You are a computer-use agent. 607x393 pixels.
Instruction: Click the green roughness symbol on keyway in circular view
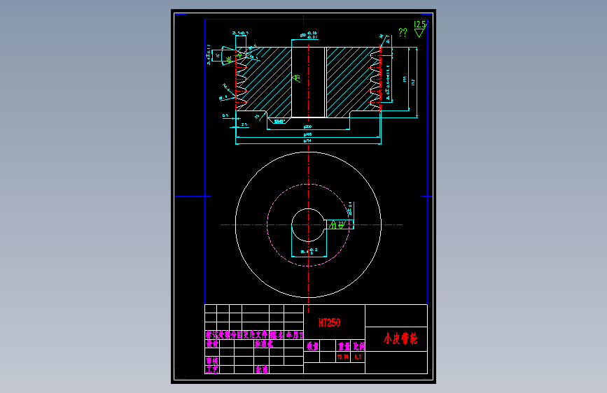pos(337,224)
